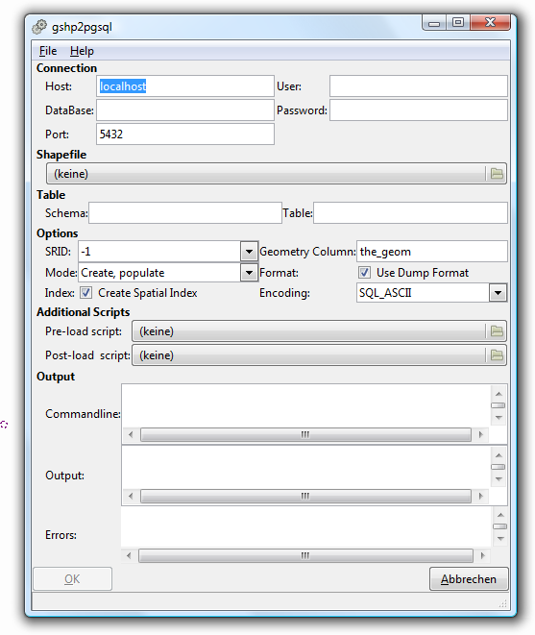535x635 pixels.
Task: Open the Help menu
Action: pos(82,51)
